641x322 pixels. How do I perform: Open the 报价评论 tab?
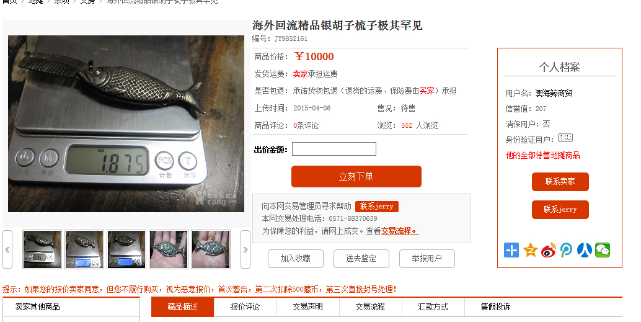(245, 307)
